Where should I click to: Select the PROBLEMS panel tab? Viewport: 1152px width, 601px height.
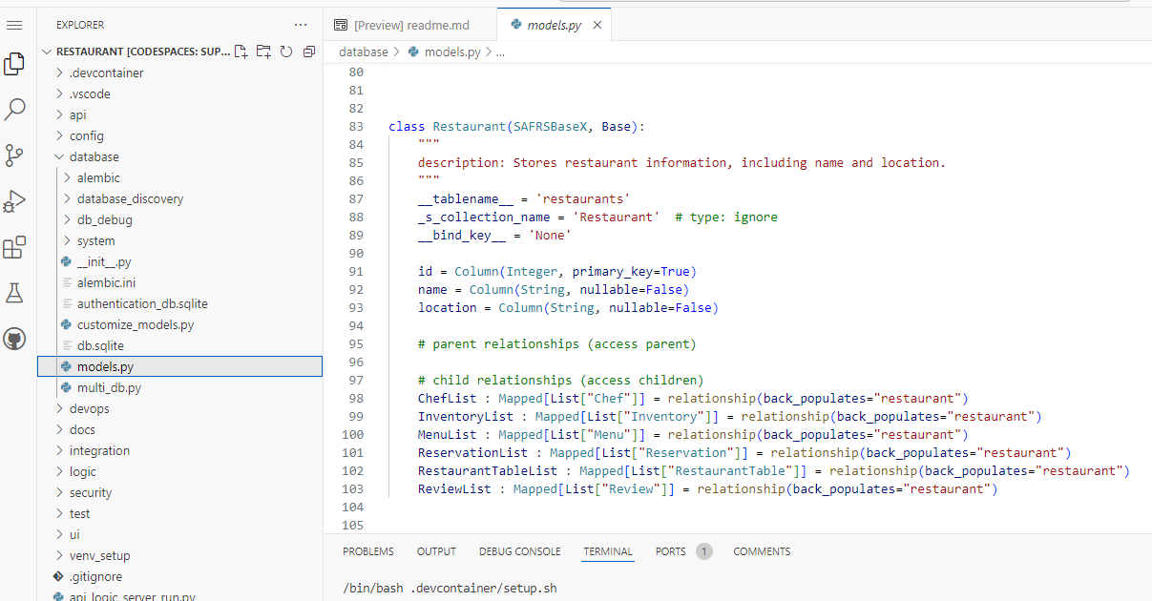click(x=367, y=551)
